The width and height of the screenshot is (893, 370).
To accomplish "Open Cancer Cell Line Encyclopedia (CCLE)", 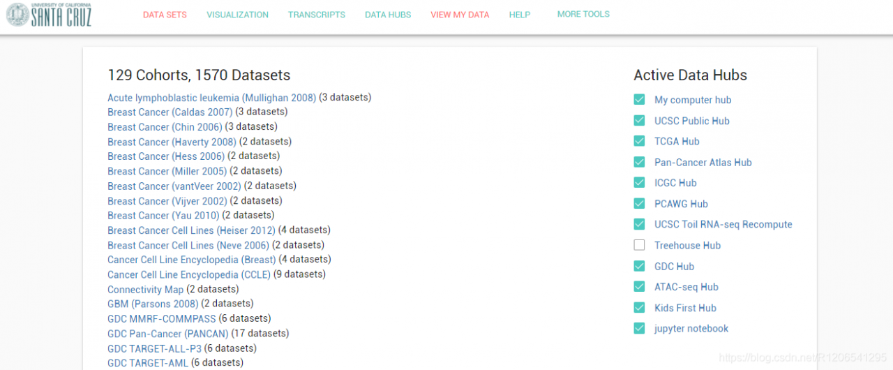I will [x=189, y=275].
